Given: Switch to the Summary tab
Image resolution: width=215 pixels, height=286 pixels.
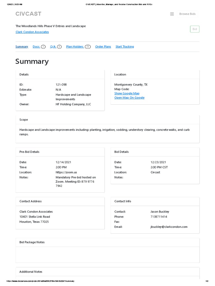Looking at the screenshot, I should 22,47.
